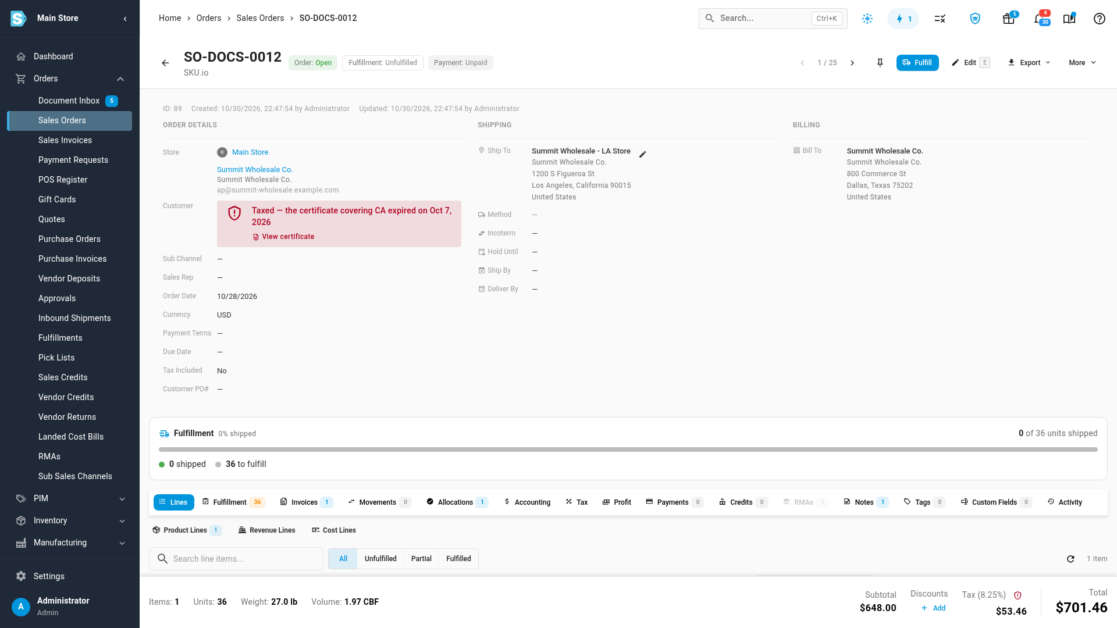
Task: Go to previous order arrow
Action: click(x=802, y=63)
